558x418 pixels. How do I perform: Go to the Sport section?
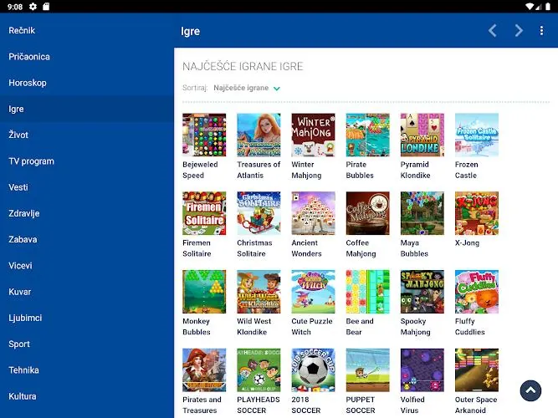click(x=19, y=344)
